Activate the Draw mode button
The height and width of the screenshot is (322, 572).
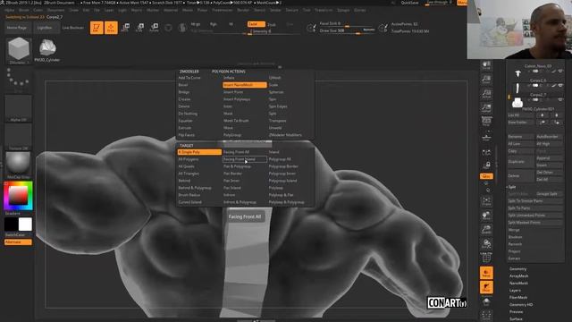pyautogui.click(x=111, y=28)
